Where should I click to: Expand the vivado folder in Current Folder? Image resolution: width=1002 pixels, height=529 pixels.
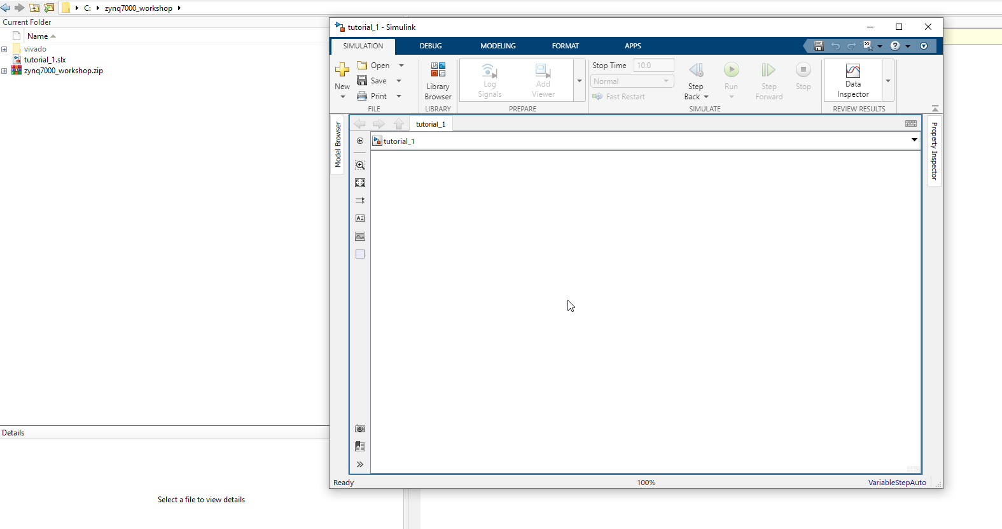[x=4, y=49]
